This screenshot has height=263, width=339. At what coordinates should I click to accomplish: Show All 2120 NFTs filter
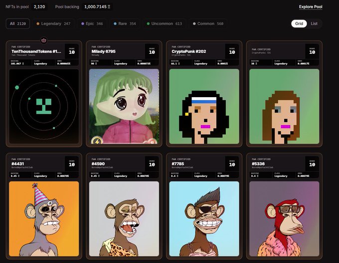18,23
